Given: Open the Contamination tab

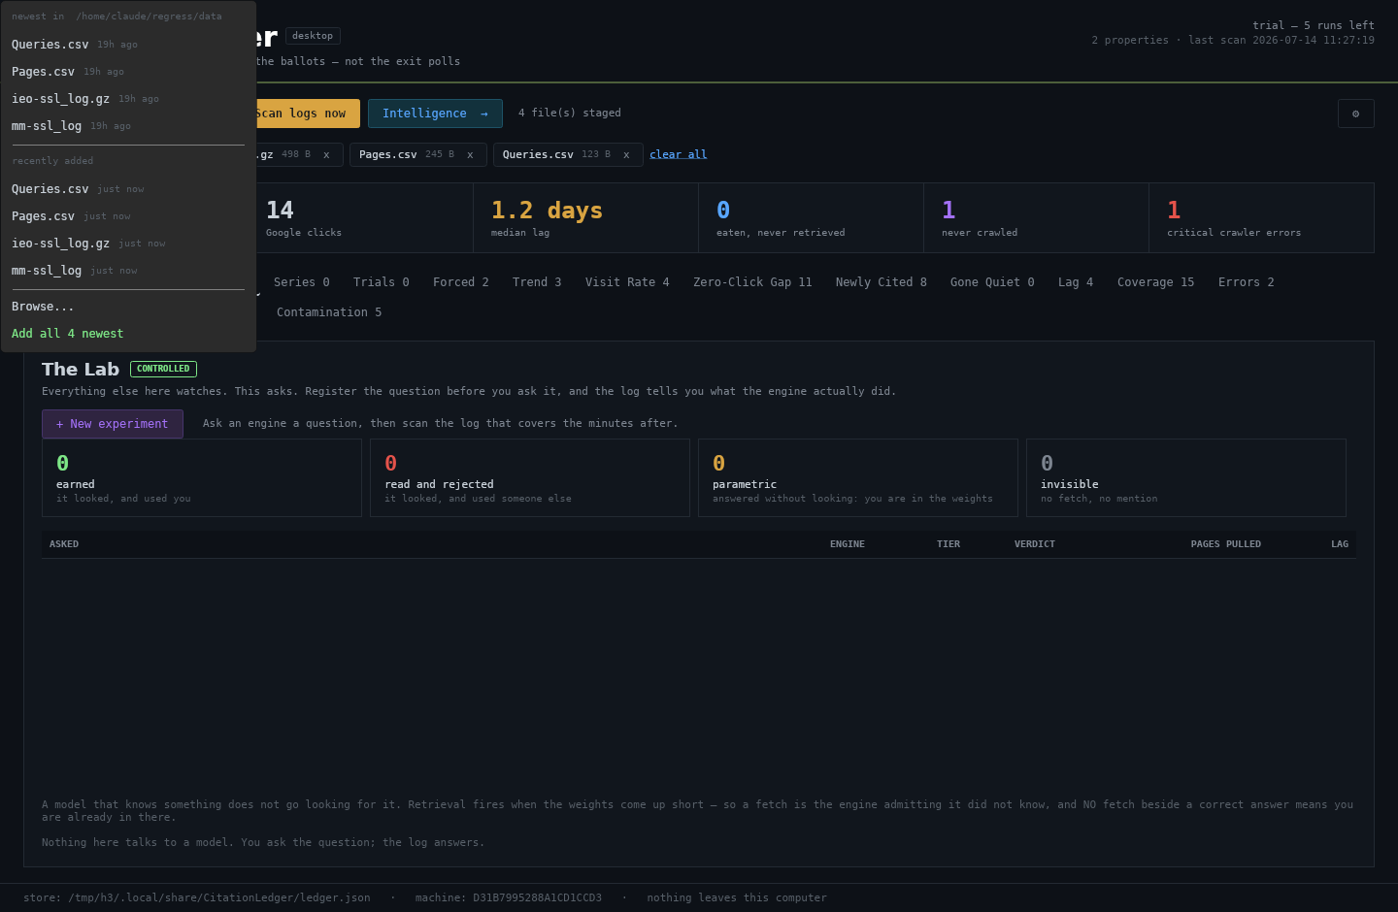Looking at the screenshot, I should click(x=328, y=312).
